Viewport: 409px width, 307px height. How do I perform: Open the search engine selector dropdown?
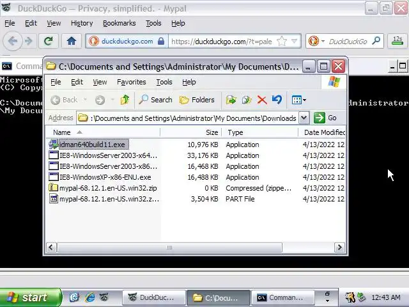pyautogui.click(x=316, y=41)
